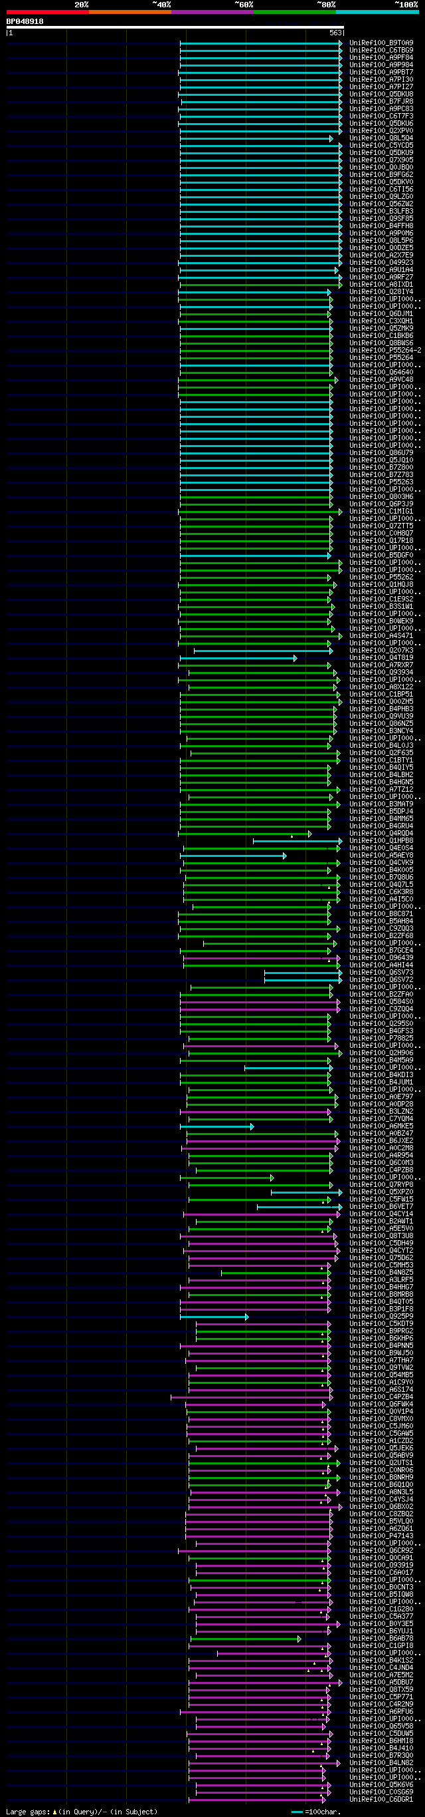Image resolution: width=425 pixels, height=1817 pixels.
Task: Select the UniRef100_A9VC48 label
Action: pyautogui.click(x=381, y=379)
